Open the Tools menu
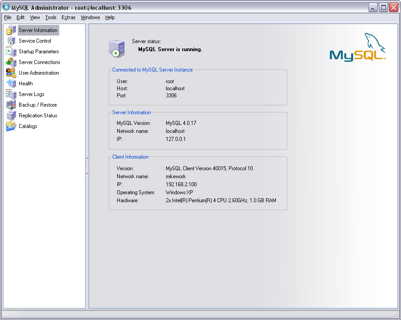The image size is (401, 320). click(x=51, y=17)
